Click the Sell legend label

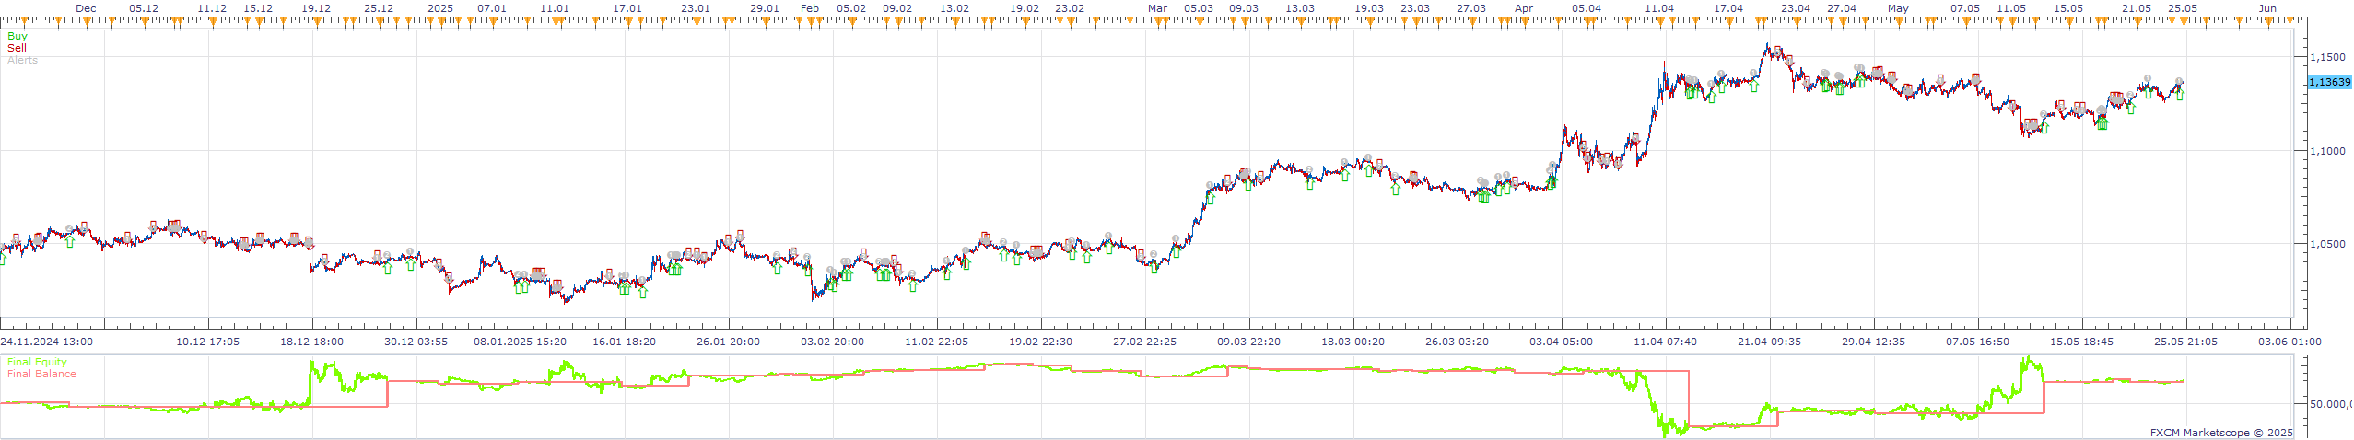pos(17,48)
